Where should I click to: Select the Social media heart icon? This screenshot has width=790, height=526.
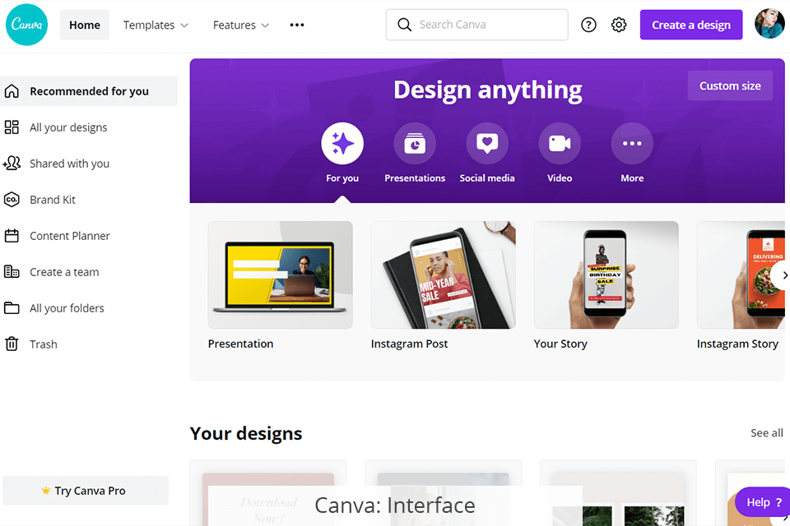(487, 144)
